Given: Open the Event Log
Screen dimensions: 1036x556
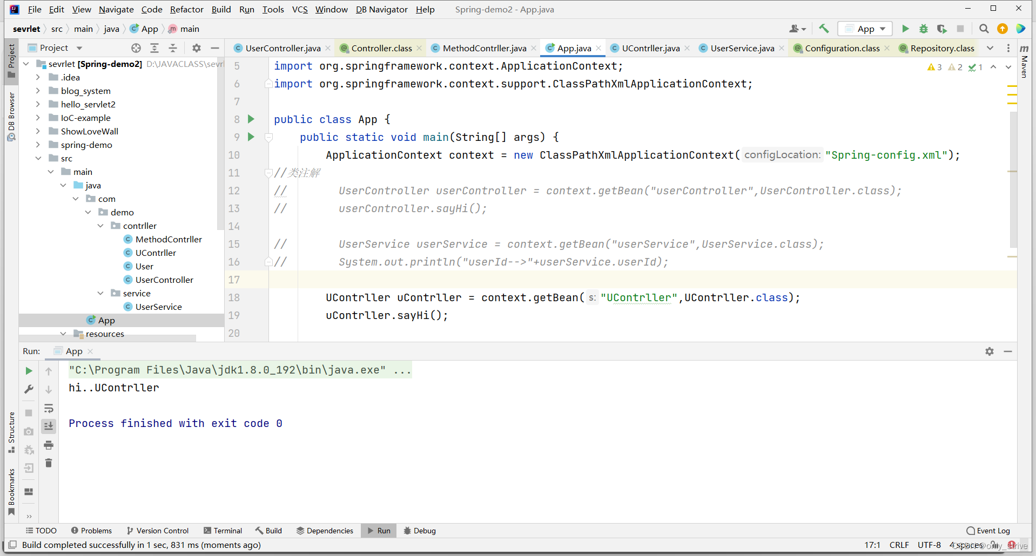Looking at the screenshot, I should pos(988,531).
